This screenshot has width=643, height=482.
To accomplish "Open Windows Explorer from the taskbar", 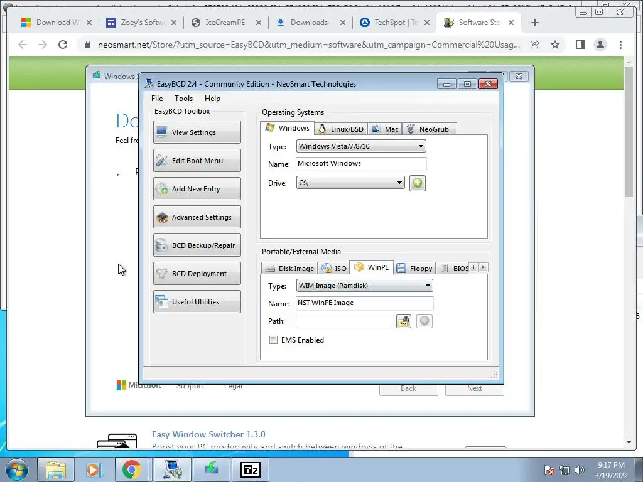I will (56, 469).
